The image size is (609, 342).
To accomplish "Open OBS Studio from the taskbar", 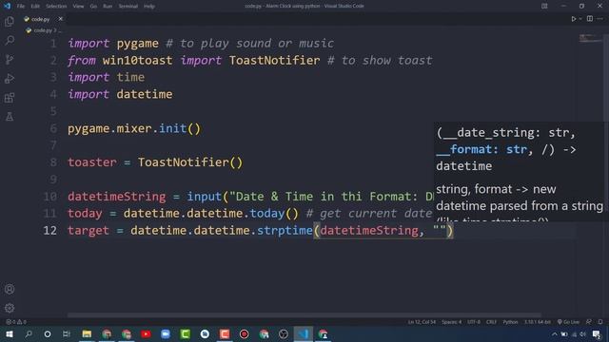I will 284,333.
